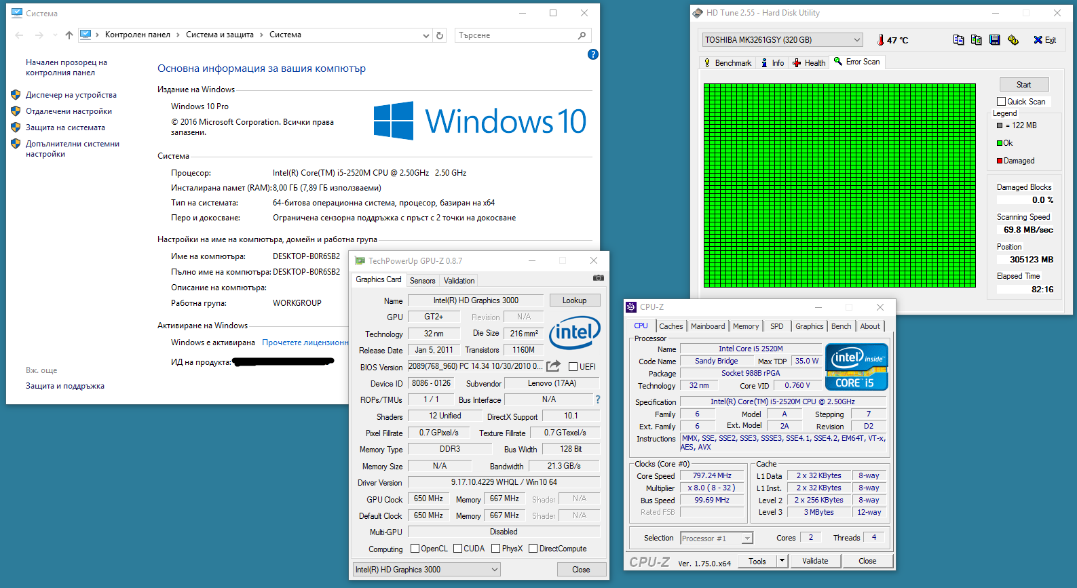Open the Health tab in HD Tune
The height and width of the screenshot is (588, 1077).
[809, 63]
